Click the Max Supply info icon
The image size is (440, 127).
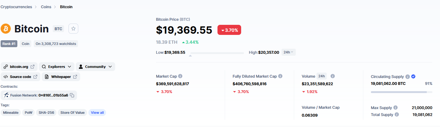coord(395,108)
